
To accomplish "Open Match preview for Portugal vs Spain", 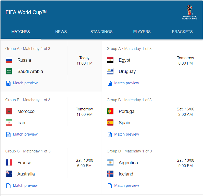I will (x=126, y=134).
